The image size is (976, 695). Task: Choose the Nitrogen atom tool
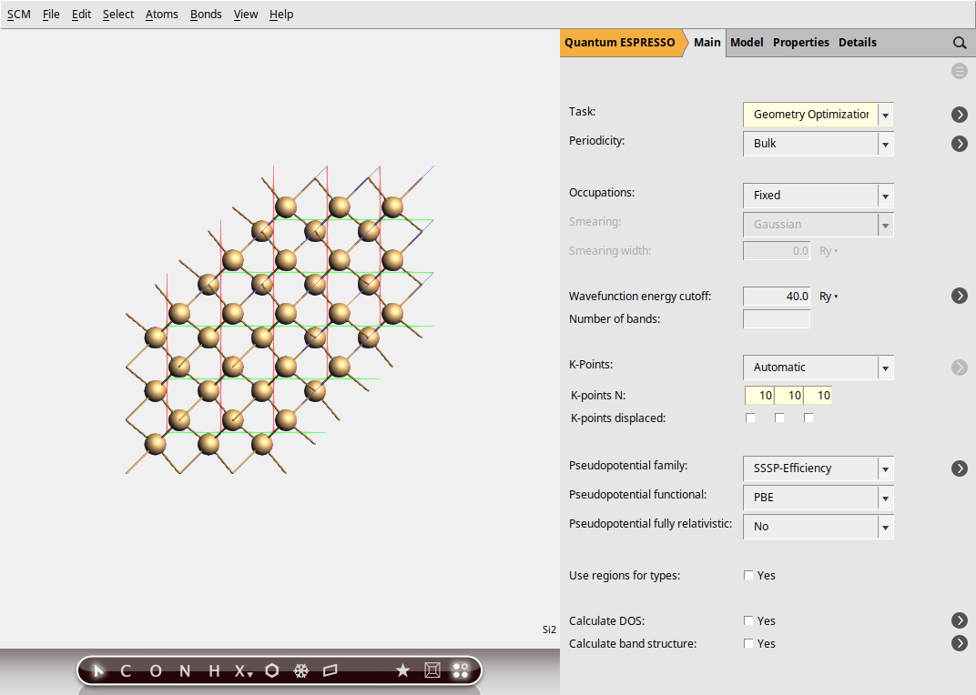pyautogui.click(x=185, y=670)
